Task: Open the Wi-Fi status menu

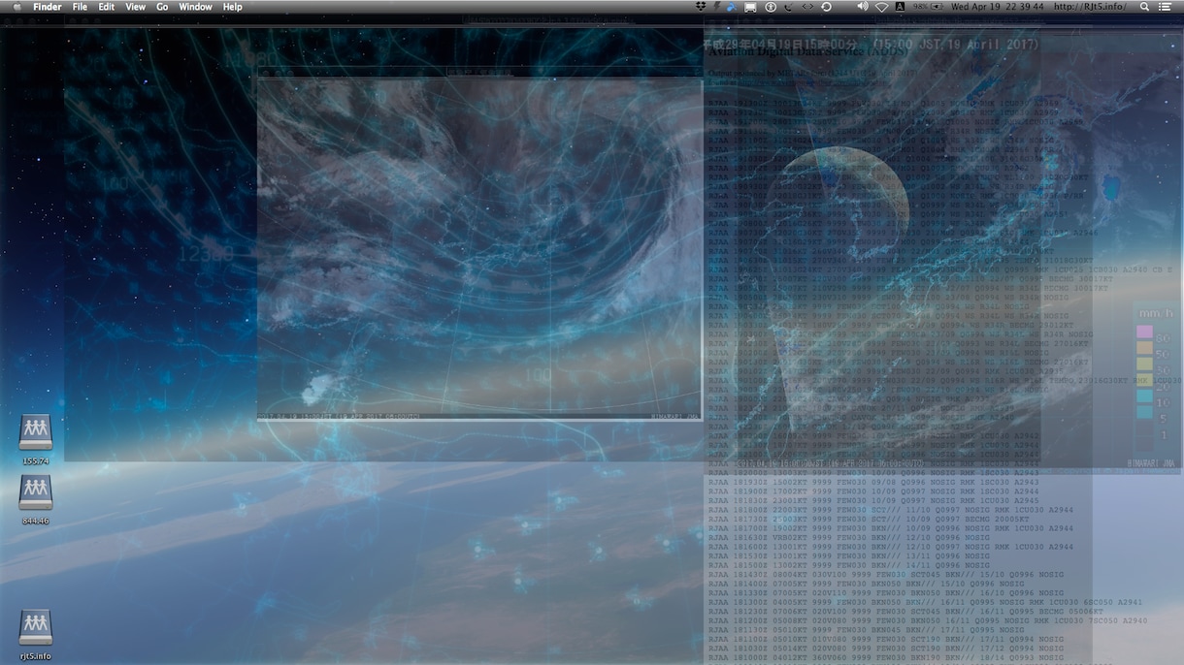Action: (x=882, y=7)
